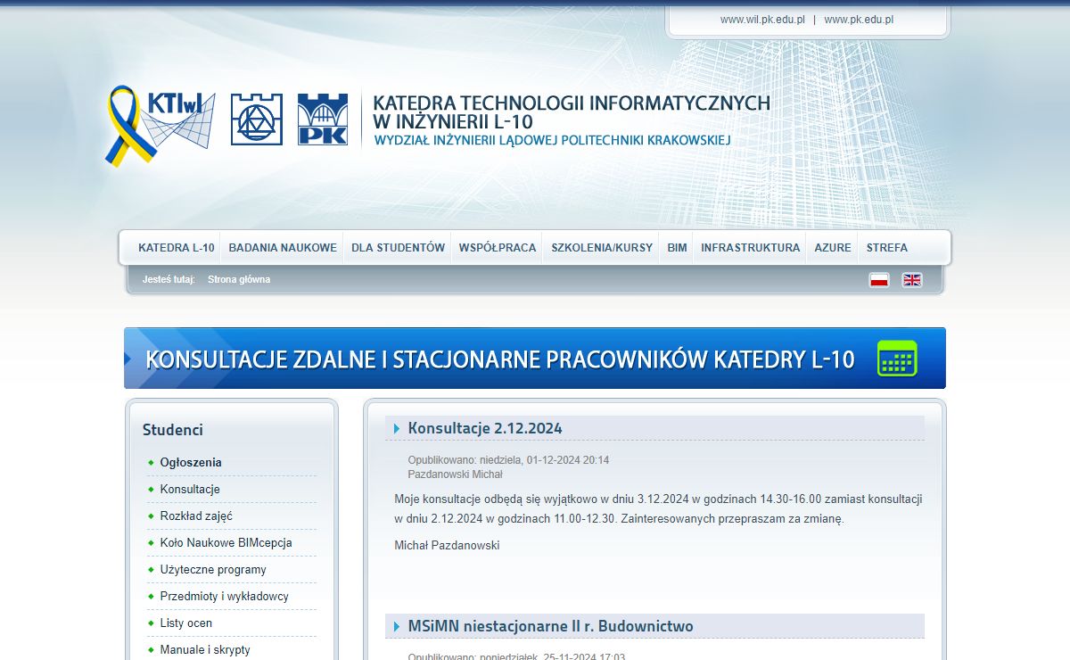The image size is (1070, 660).
Task: Click the Konsultacje zdalne i stacjonarne banner
Action: click(x=499, y=359)
